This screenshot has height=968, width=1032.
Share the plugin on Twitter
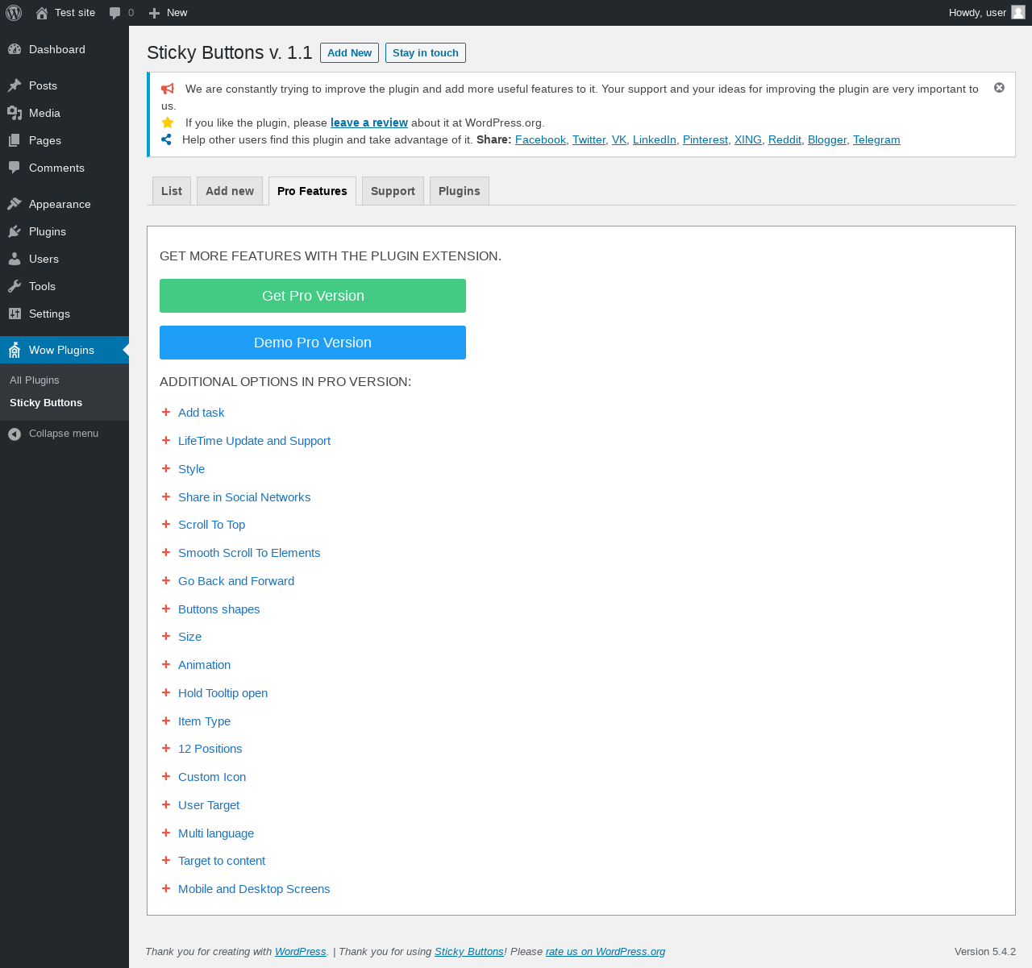point(589,139)
